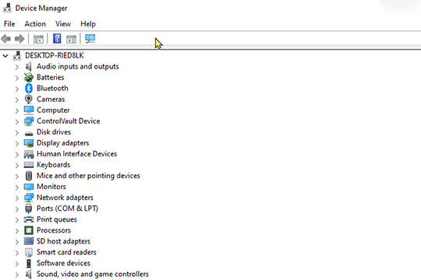Click the Batteries icon
This screenshot has width=421, height=280.
[x=29, y=78]
